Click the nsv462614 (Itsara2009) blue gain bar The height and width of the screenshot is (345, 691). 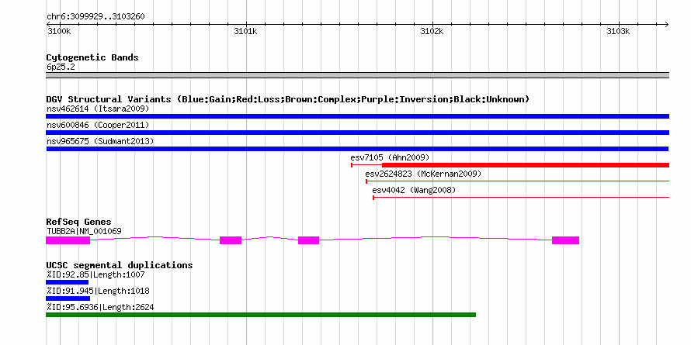(x=357, y=116)
